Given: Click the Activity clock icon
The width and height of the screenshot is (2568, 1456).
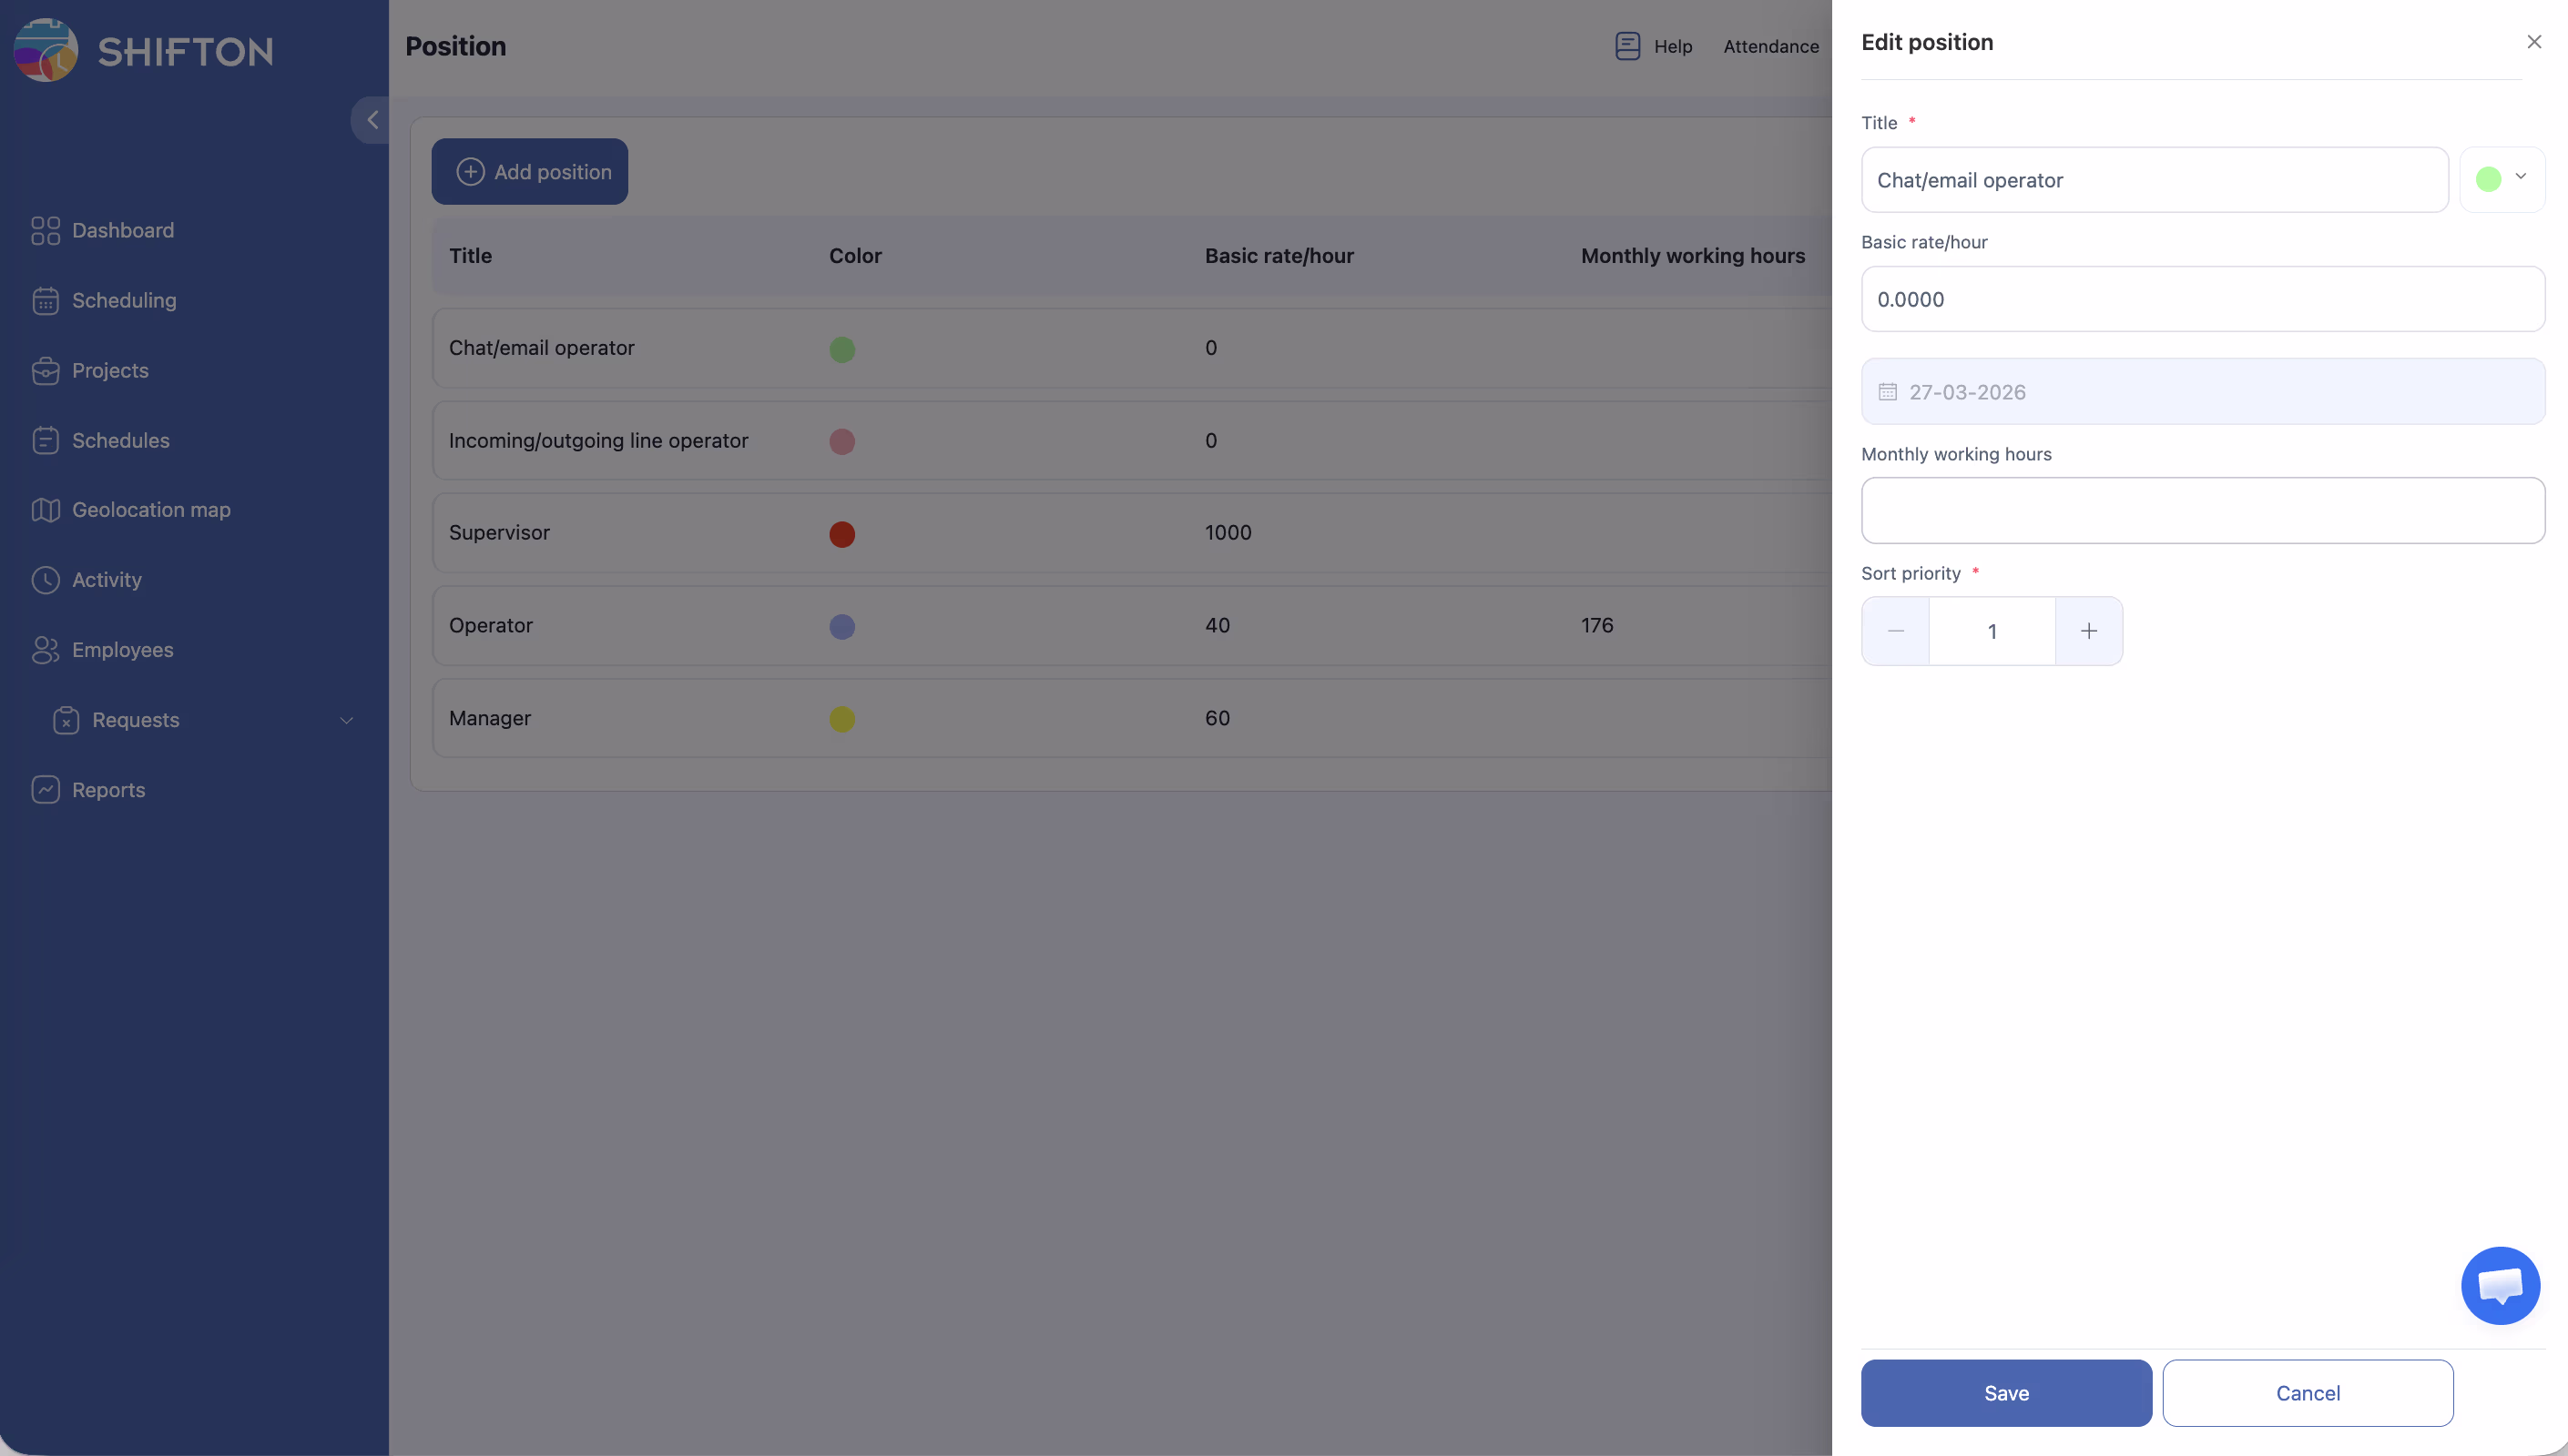Looking at the screenshot, I should coord(45,580).
